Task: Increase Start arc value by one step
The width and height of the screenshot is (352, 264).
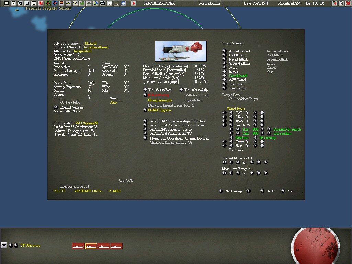Action: tap(262, 129)
